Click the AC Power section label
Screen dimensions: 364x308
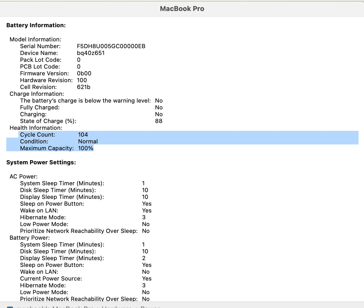click(24, 177)
